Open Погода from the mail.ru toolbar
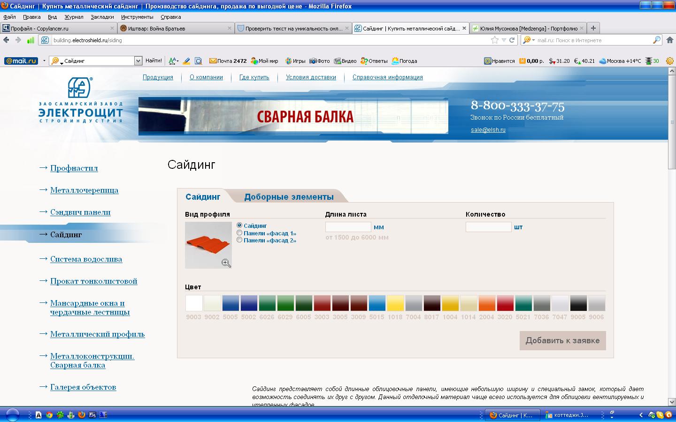 coord(404,61)
